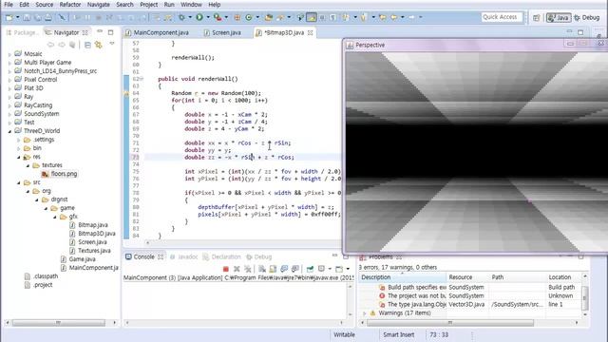Close the Navigator view tab
The height and width of the screenshot is (342, 608).
point(85,33)
